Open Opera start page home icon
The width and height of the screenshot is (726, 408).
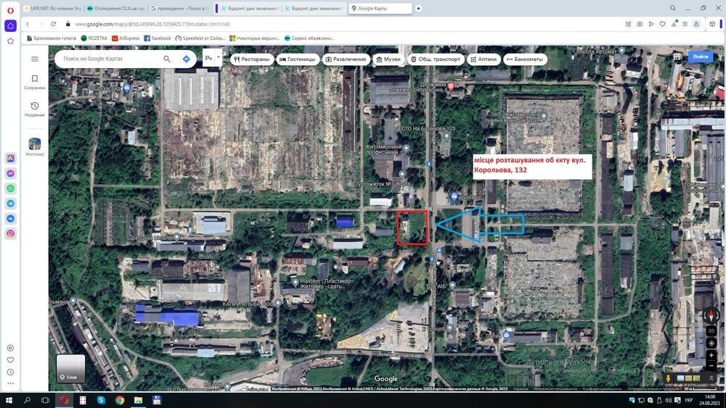(x=10, y=26)
